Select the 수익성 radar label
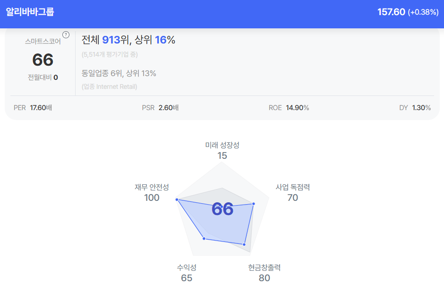444x293 pixels. (187, 267)
